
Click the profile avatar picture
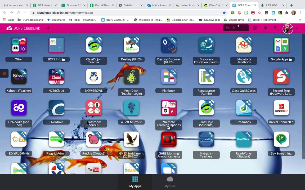coord(288,28)
